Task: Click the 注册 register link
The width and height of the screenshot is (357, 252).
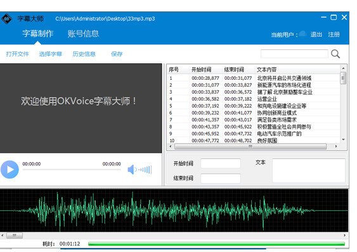Action: [334, 35]
